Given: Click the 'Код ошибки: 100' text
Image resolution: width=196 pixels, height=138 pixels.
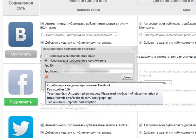Looking at the screenshot, I should tap(58, 89).
